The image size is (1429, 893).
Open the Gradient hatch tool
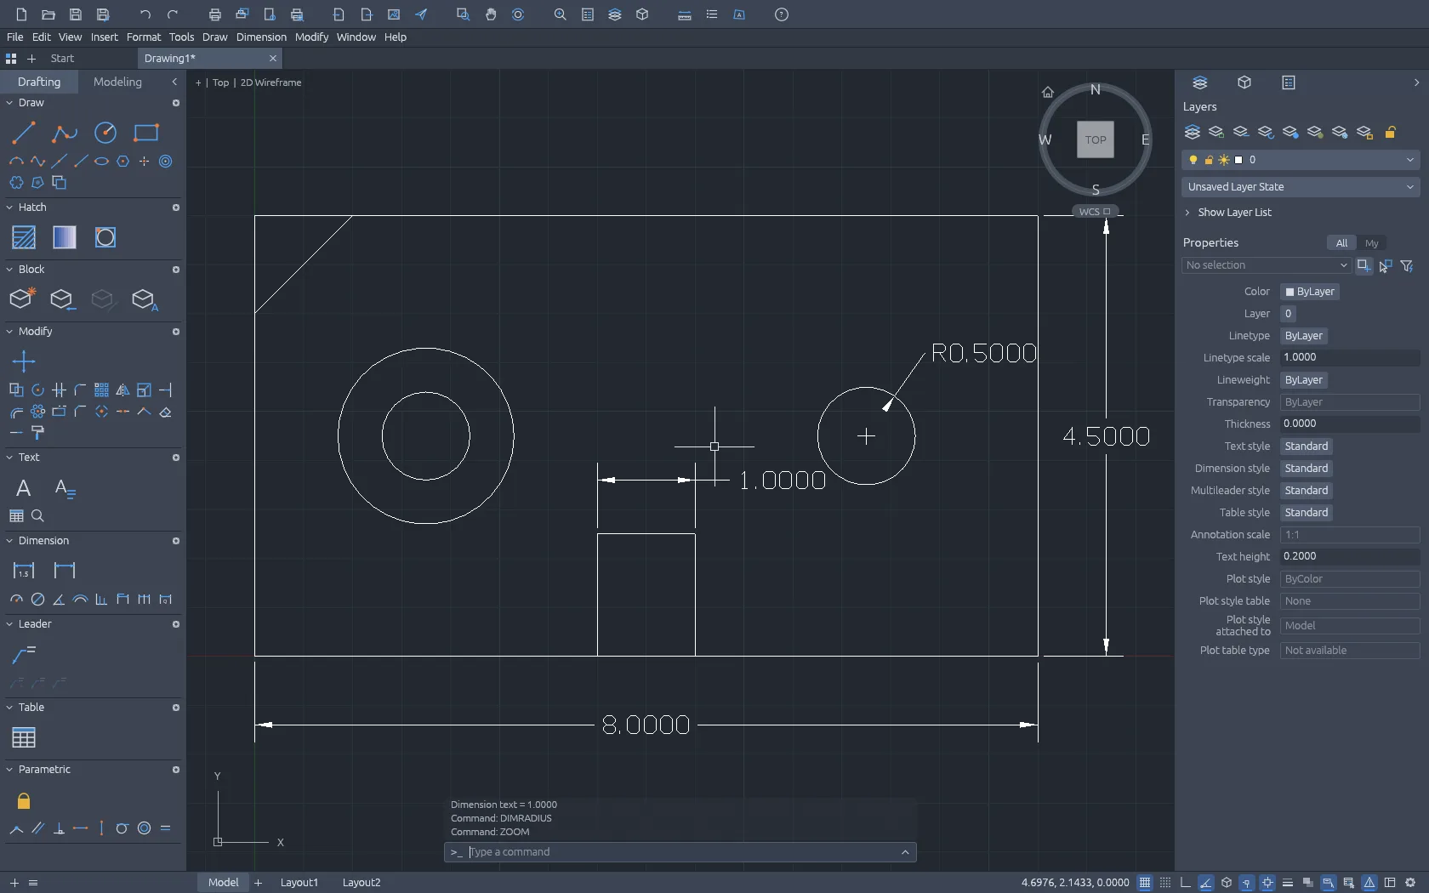pyautogui.click(x=65, y=237)
